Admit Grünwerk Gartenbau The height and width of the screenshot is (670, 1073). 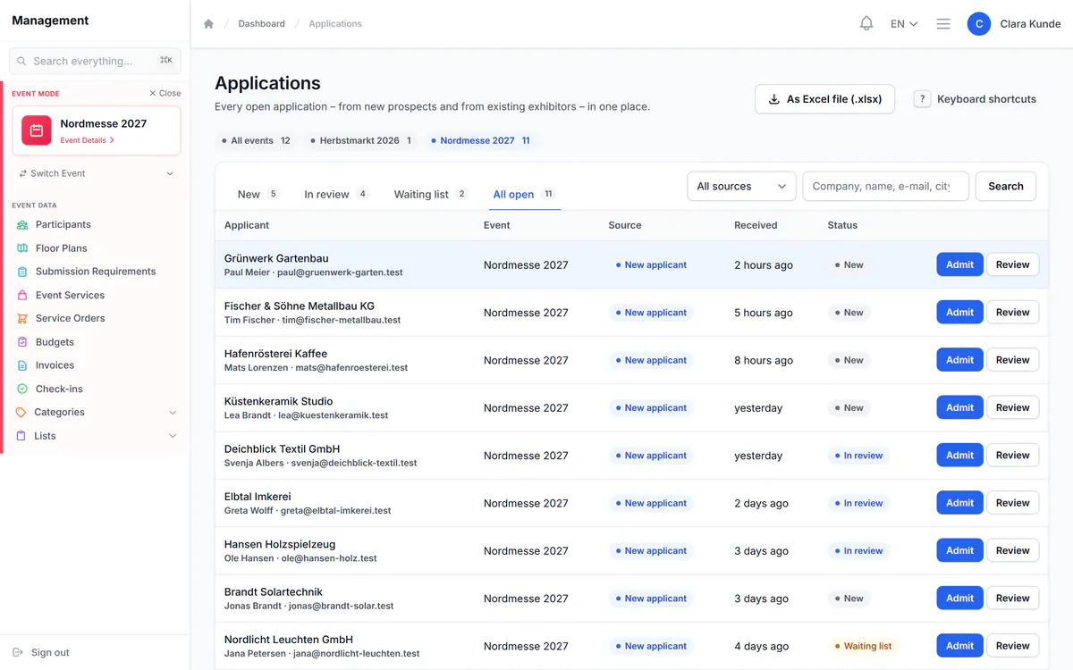pos(959,264)
